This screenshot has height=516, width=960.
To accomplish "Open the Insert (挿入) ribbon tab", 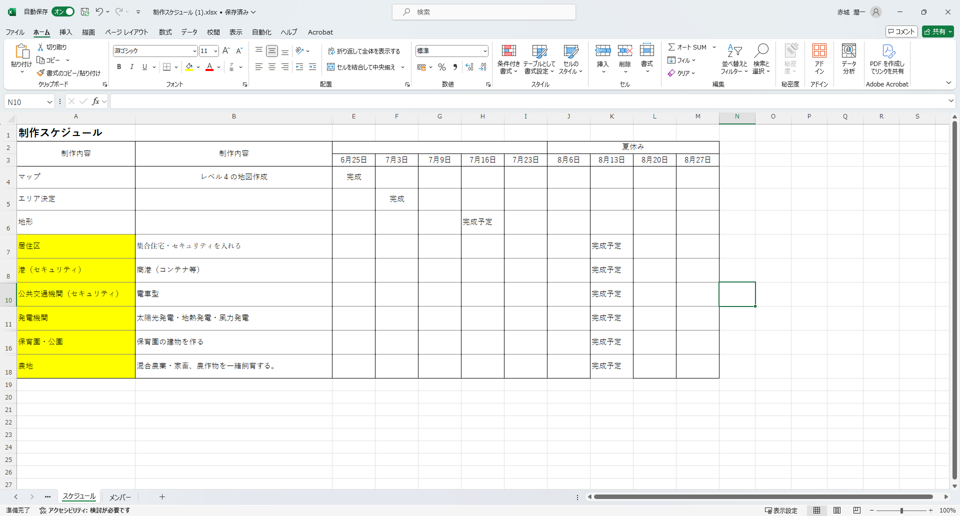I will coord(66,32).
